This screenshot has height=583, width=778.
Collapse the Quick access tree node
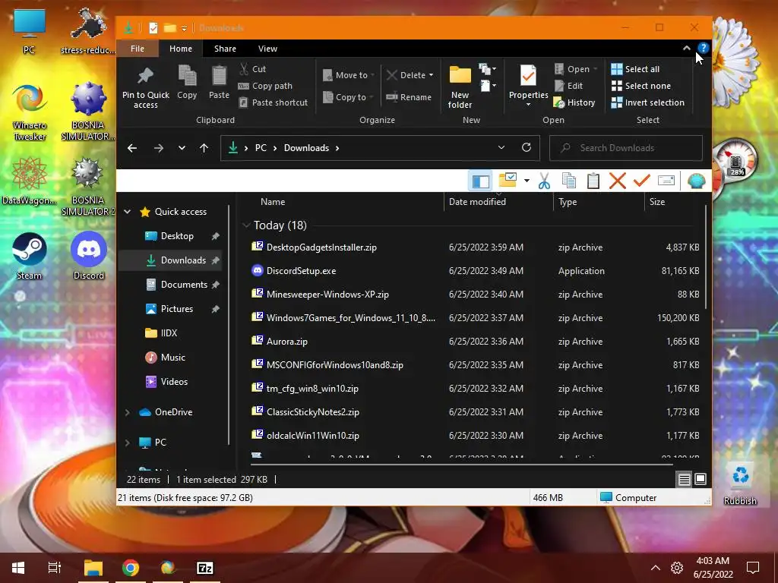click(127, 212)
